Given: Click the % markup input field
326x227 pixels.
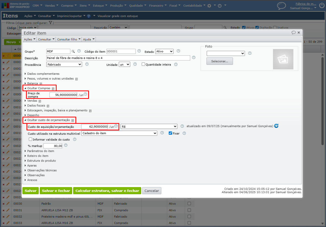Looking at the screenshot, I should (x=53, y=146).
